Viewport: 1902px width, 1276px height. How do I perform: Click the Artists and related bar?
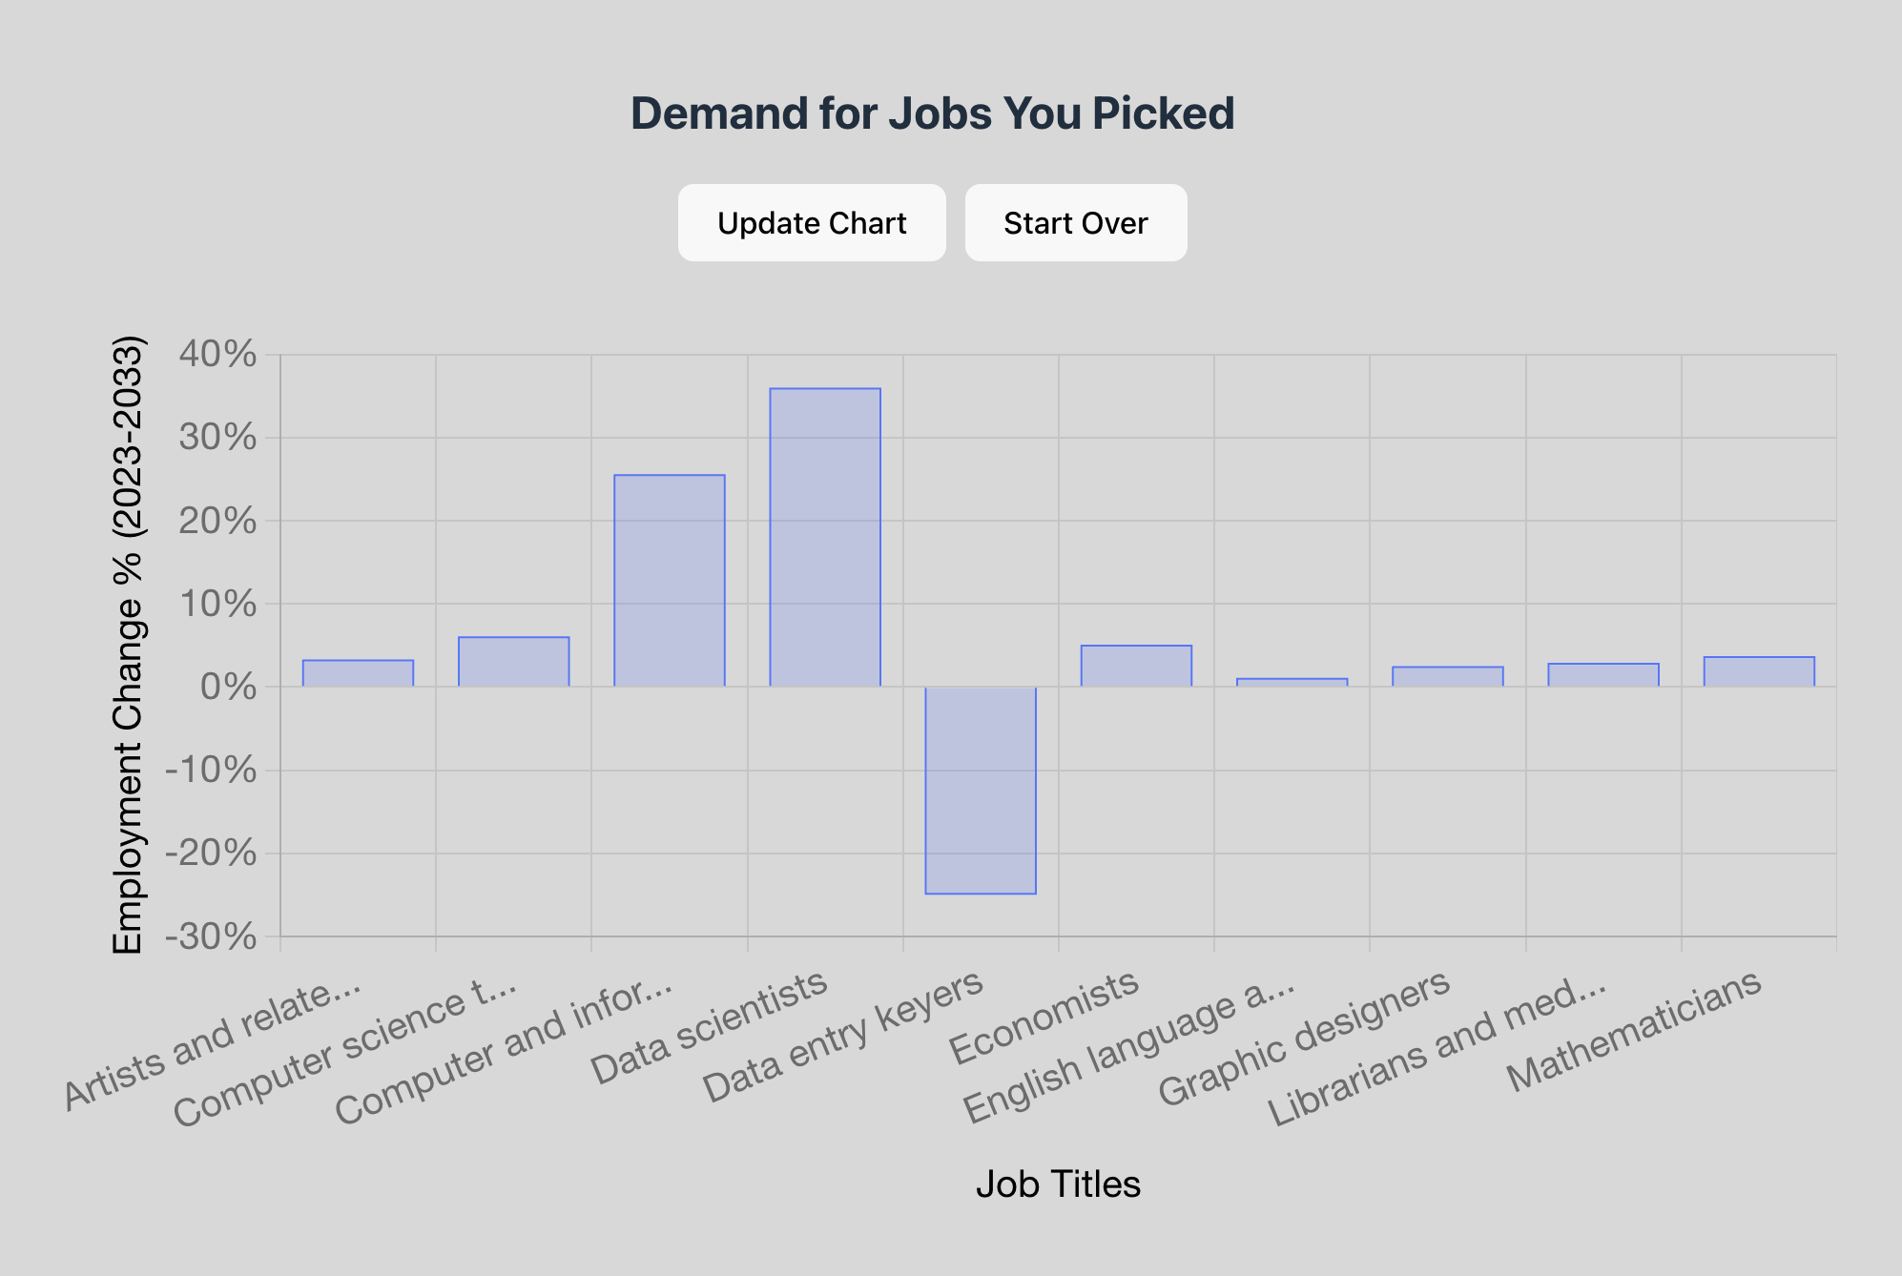[358, 672]
